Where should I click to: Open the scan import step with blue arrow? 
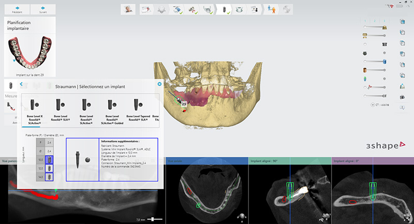[x=178, y=9]
